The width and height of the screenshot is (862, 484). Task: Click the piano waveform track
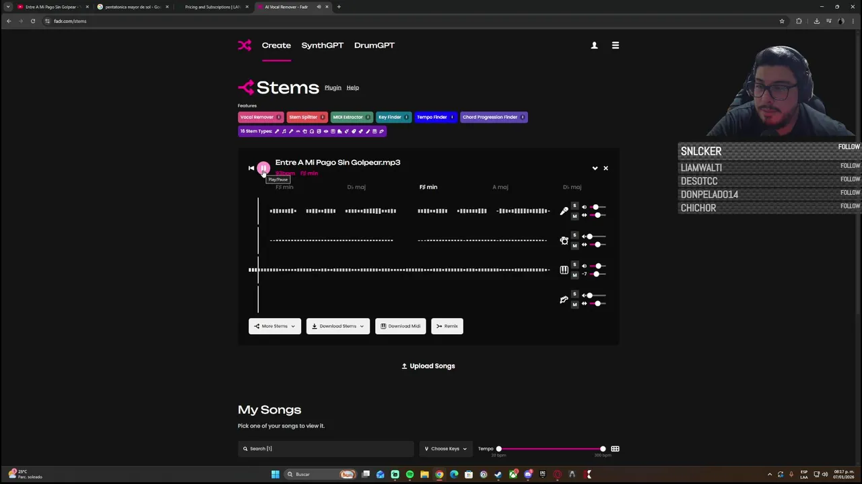pos(399,270)
